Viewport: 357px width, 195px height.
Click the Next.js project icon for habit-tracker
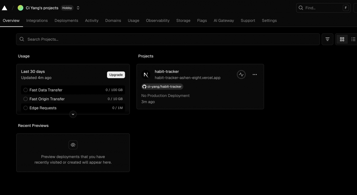[146, 74]
